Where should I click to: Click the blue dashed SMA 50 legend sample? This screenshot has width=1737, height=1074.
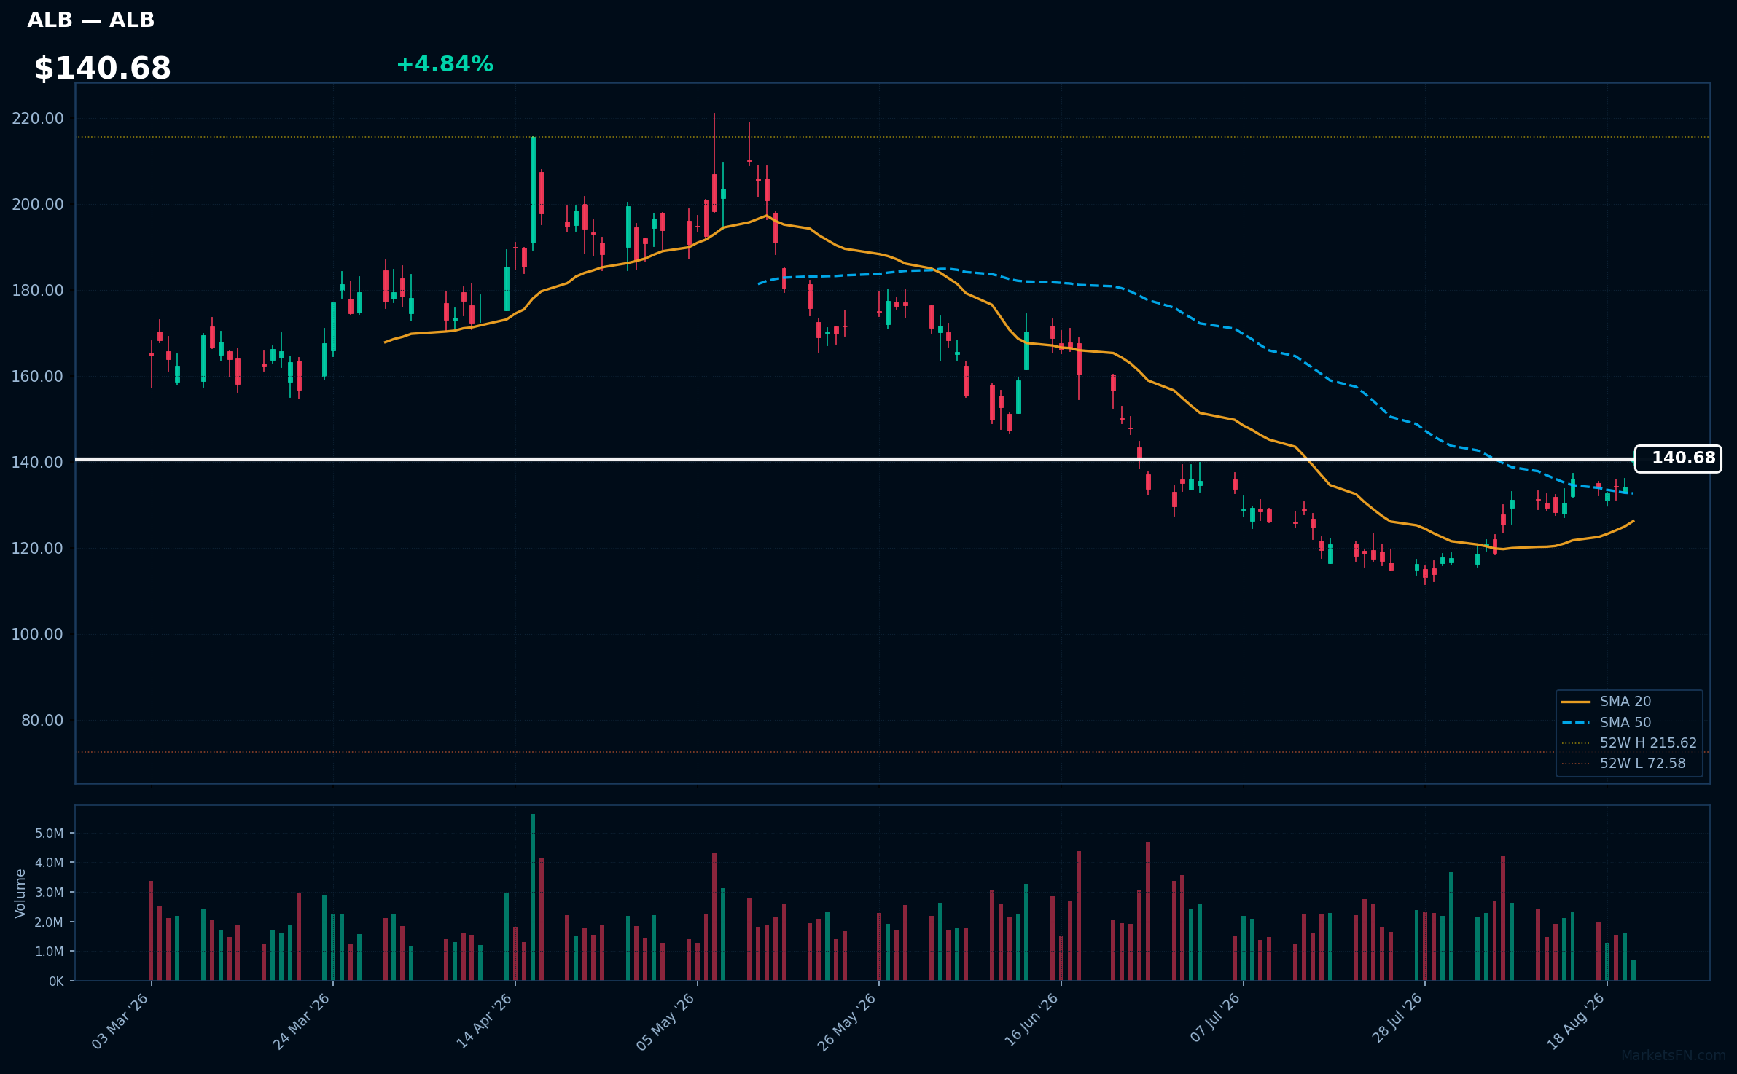[1575, 723]
